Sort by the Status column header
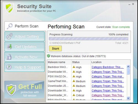Image resolution: width=138 pixels, height=104 pixels. [x=81, y=62]
